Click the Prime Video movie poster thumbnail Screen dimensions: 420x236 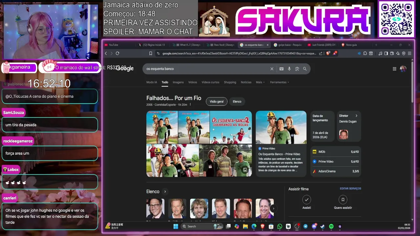tap(281, 127)
